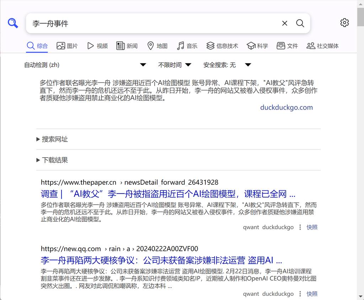The width and height of the screenshot is (364, 300).
Task: Go to the 音乐 music category
Action: [x=187, y=46]
